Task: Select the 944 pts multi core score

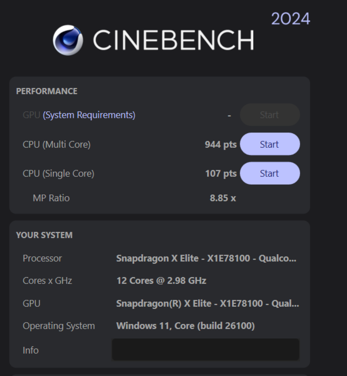Action: [x=220, y=145]
